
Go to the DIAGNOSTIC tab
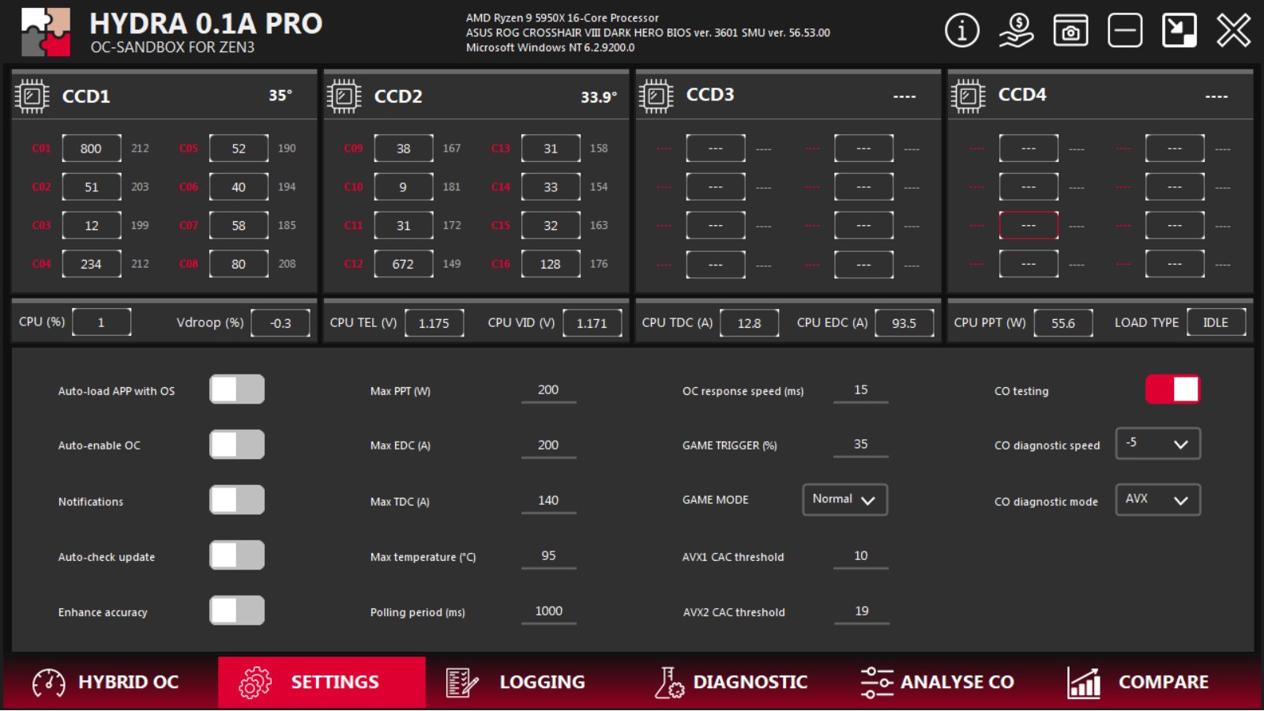736,683
